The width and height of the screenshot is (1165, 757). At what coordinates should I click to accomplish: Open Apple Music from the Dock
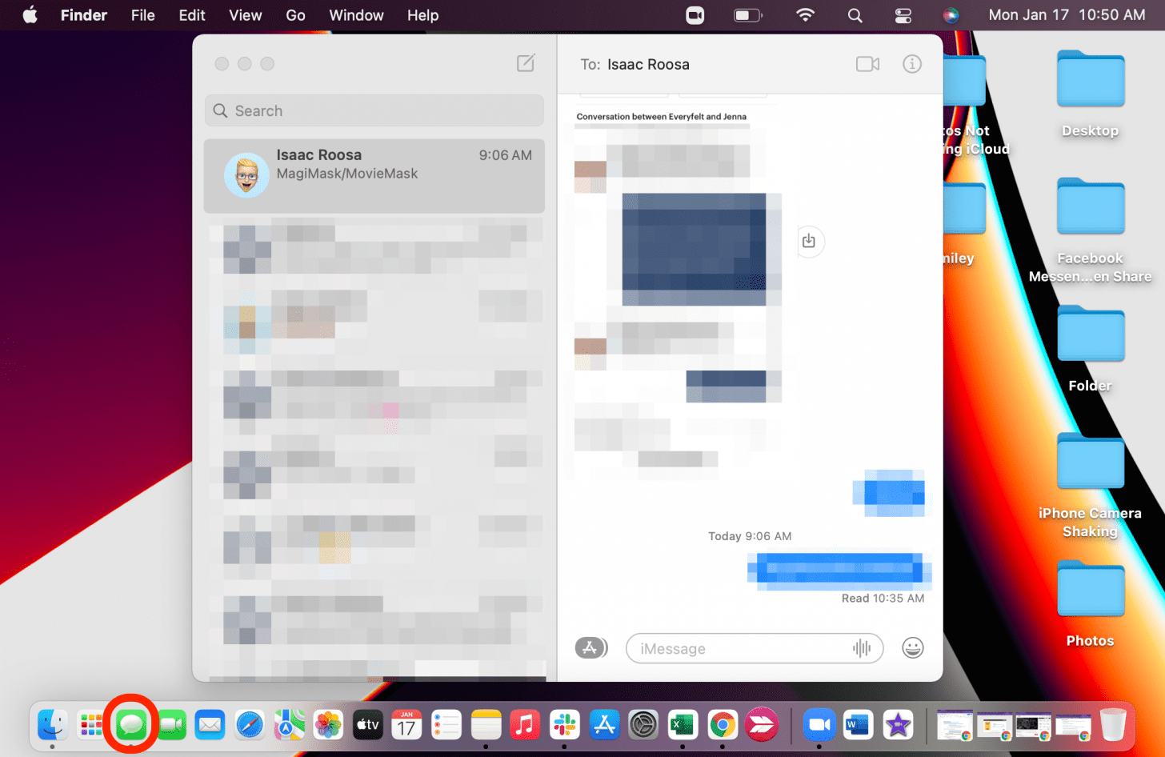point(525,724)
